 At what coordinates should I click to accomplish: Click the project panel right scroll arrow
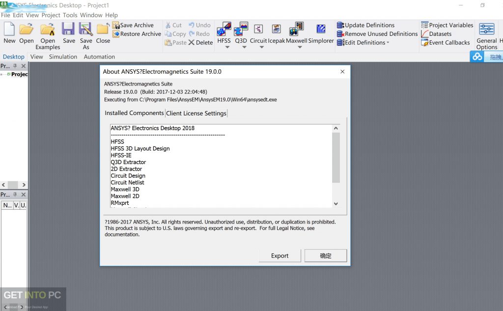24,185
